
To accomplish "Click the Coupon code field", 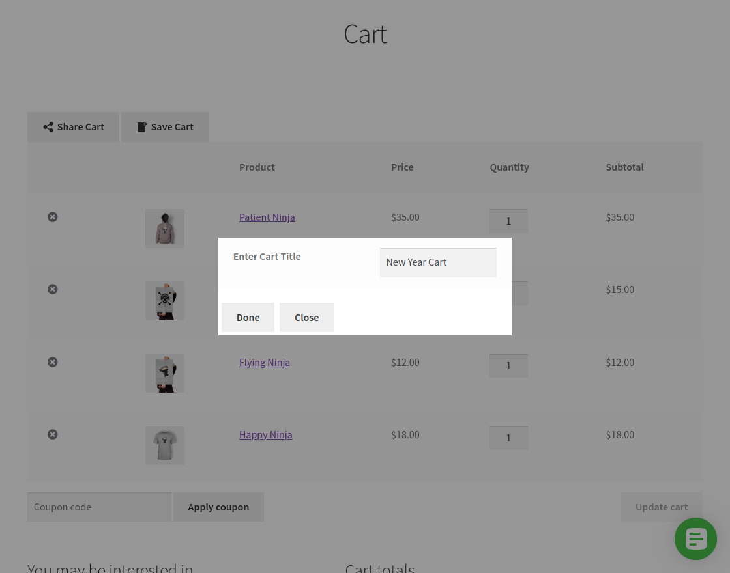I will [99, 507].
